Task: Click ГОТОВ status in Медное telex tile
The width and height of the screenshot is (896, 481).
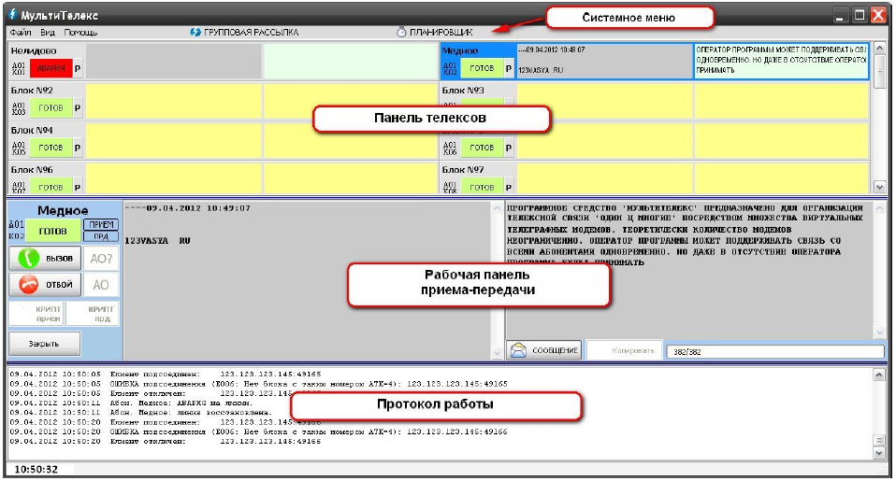Action: click(482, 68)
